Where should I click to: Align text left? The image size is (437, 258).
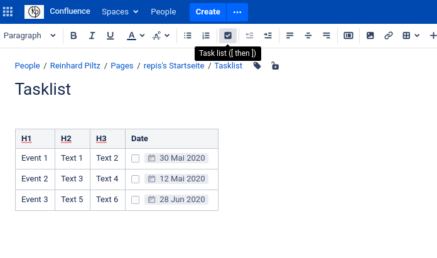pos(290,36)
